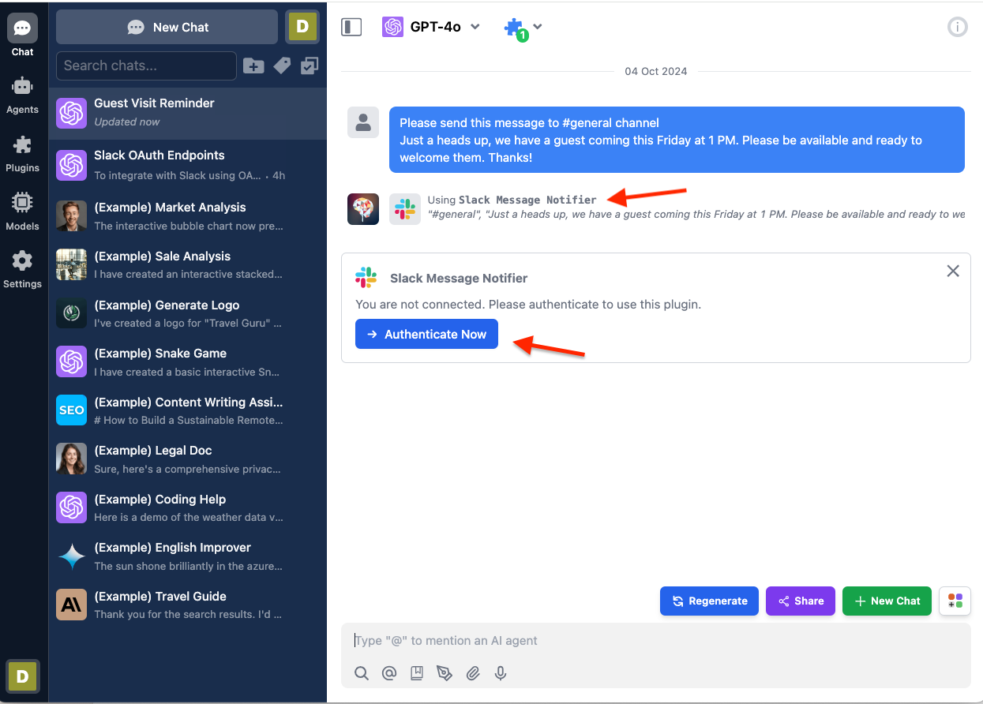
Task: Open the prompt library book icon
Action: point(417,673)
